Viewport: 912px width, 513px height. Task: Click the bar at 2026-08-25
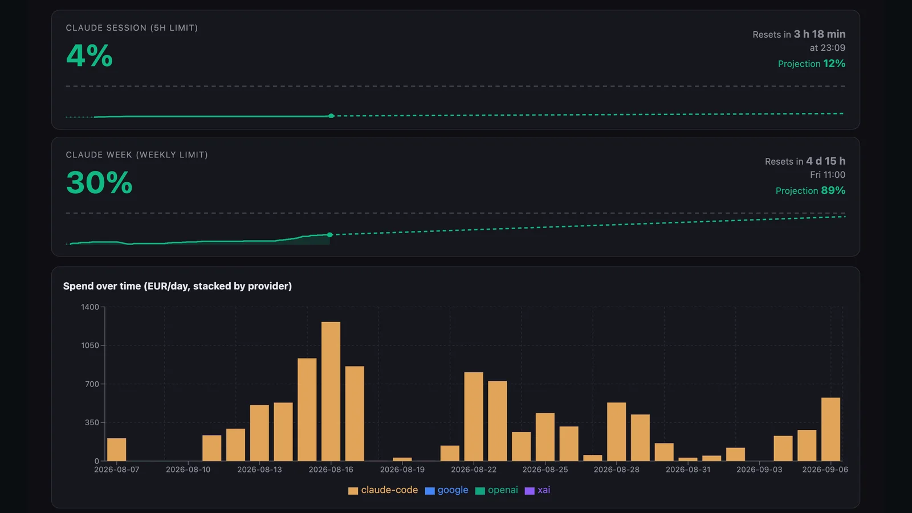coord(545,437)
